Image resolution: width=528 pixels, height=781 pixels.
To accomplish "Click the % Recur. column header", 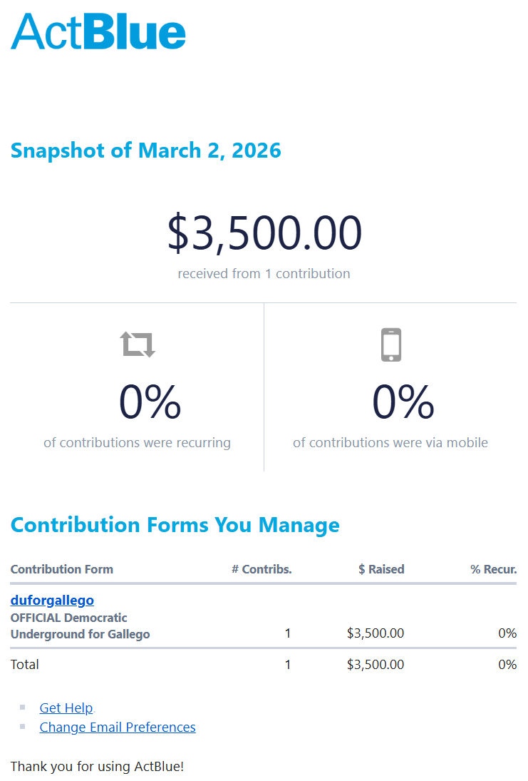I will coord(493,569).
